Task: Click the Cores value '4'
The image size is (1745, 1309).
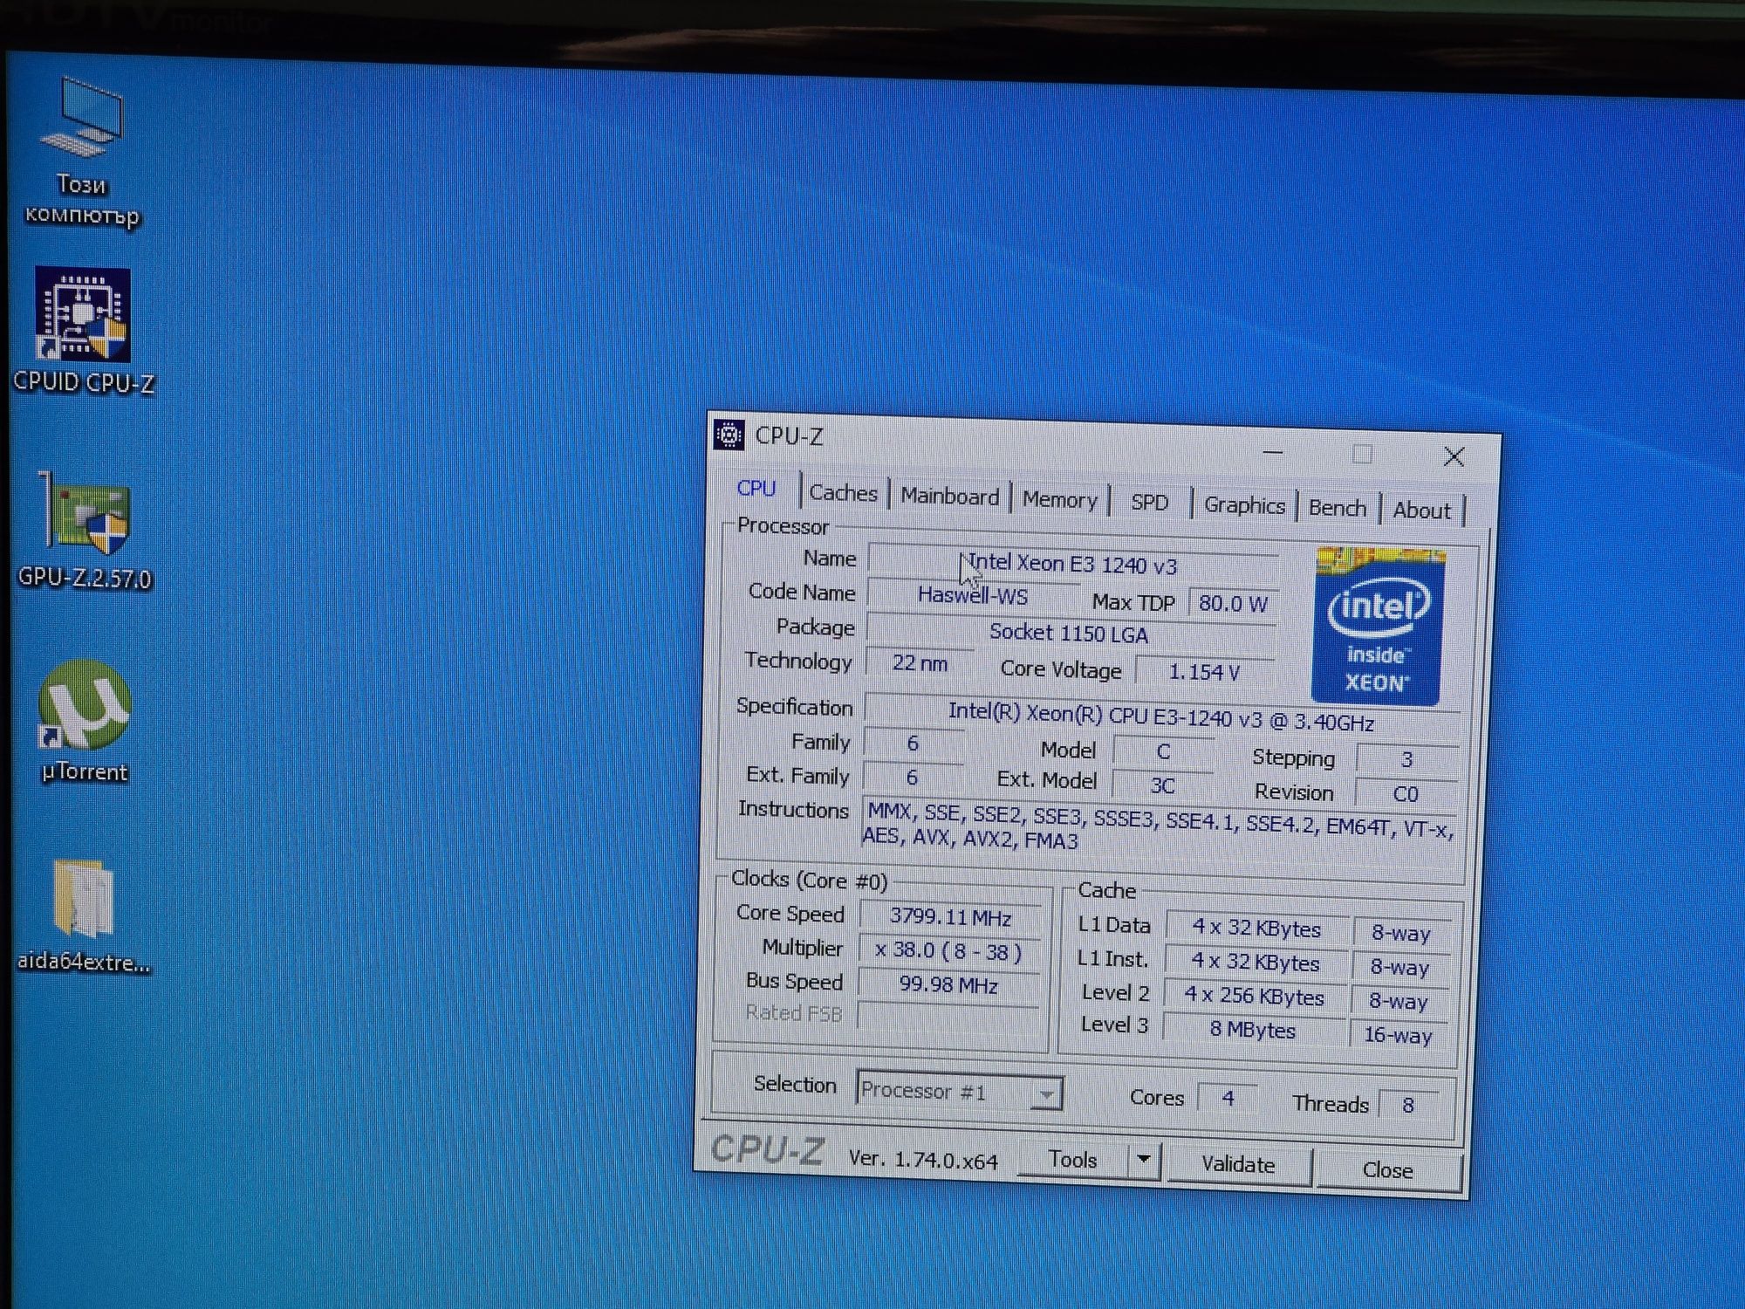Action: pyautogui.click(x=1228, y=1098)
